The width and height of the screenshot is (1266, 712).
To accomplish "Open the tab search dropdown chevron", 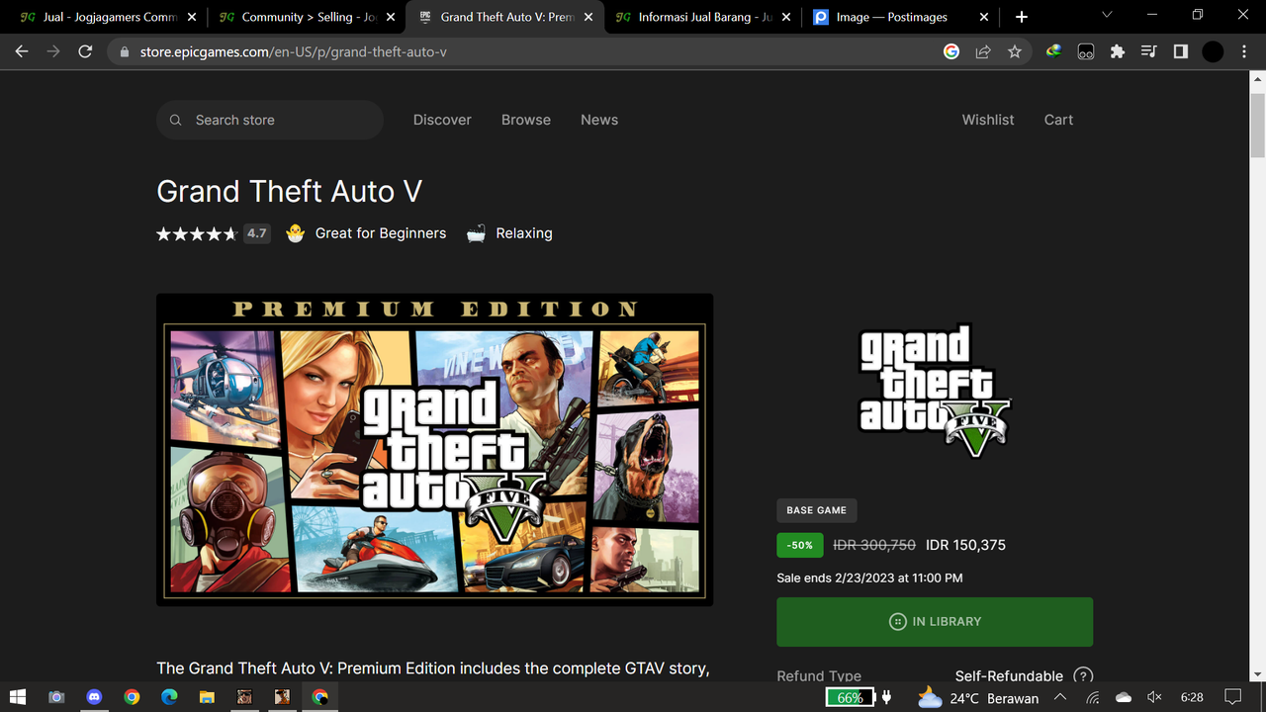I will click(x=1107, y=17).
